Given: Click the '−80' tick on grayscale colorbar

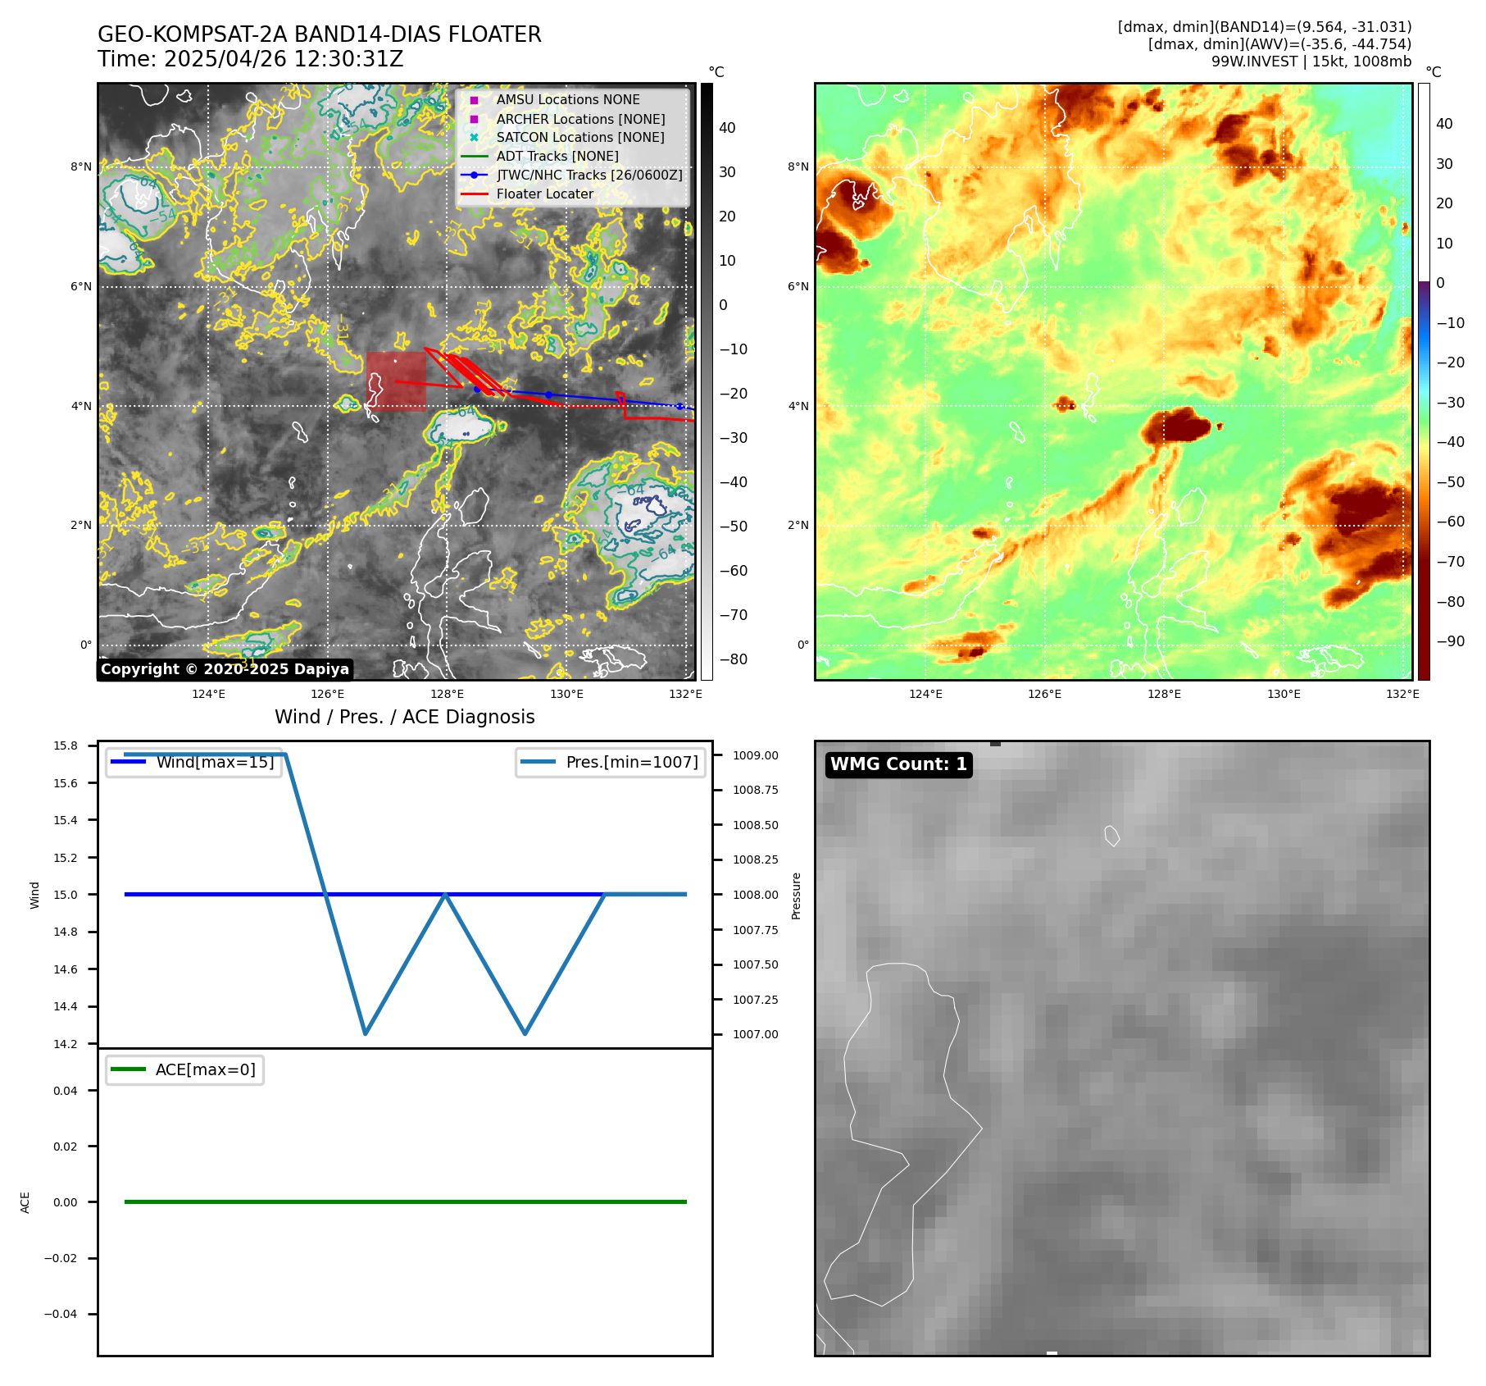Looking at the screenshot, I should (x=734, y=659).
